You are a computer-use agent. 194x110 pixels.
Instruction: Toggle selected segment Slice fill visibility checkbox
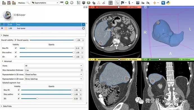point(19,90)
